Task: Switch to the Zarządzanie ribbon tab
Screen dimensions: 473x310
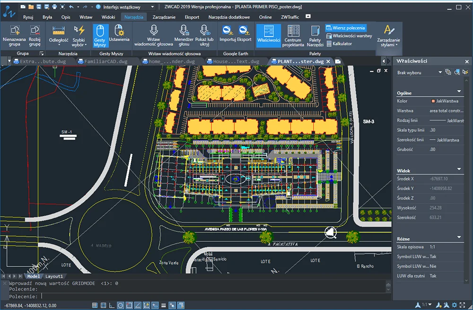Action: point(164,17)
